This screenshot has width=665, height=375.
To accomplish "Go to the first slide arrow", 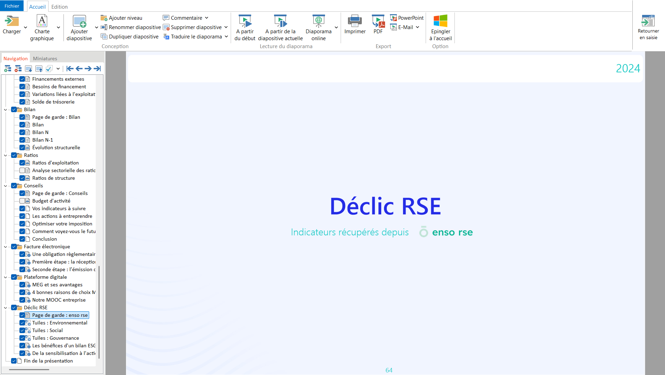I will (x=70, y=69).
